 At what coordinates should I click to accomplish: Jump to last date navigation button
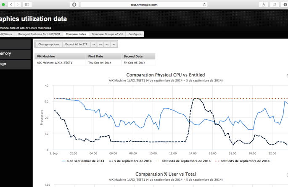click(x=114, y=44)
